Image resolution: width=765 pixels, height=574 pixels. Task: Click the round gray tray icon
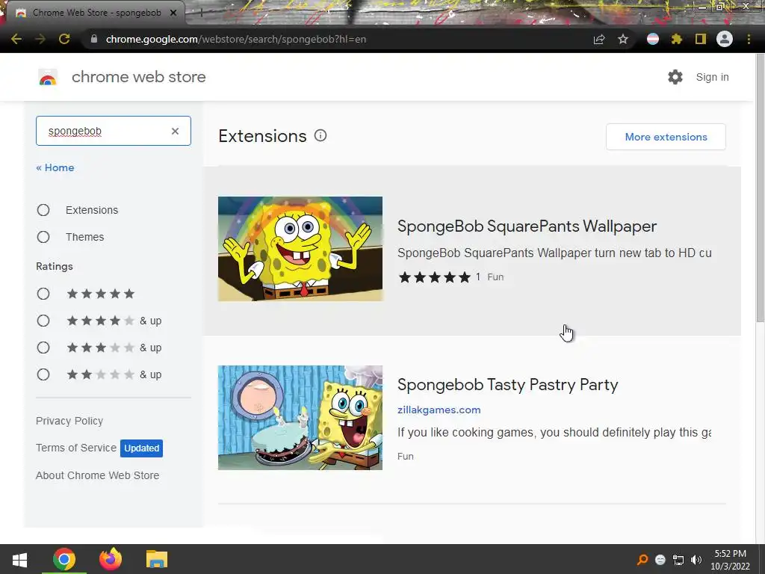tap(660, 560)
